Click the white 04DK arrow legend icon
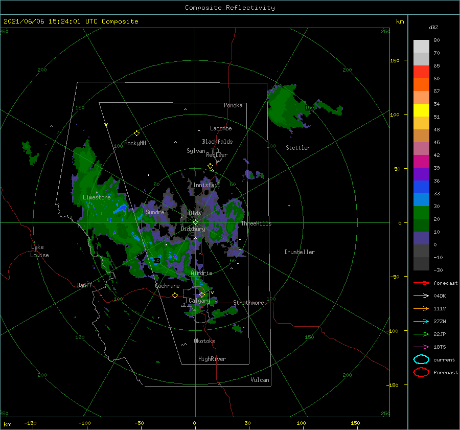 tap(421, 296)
